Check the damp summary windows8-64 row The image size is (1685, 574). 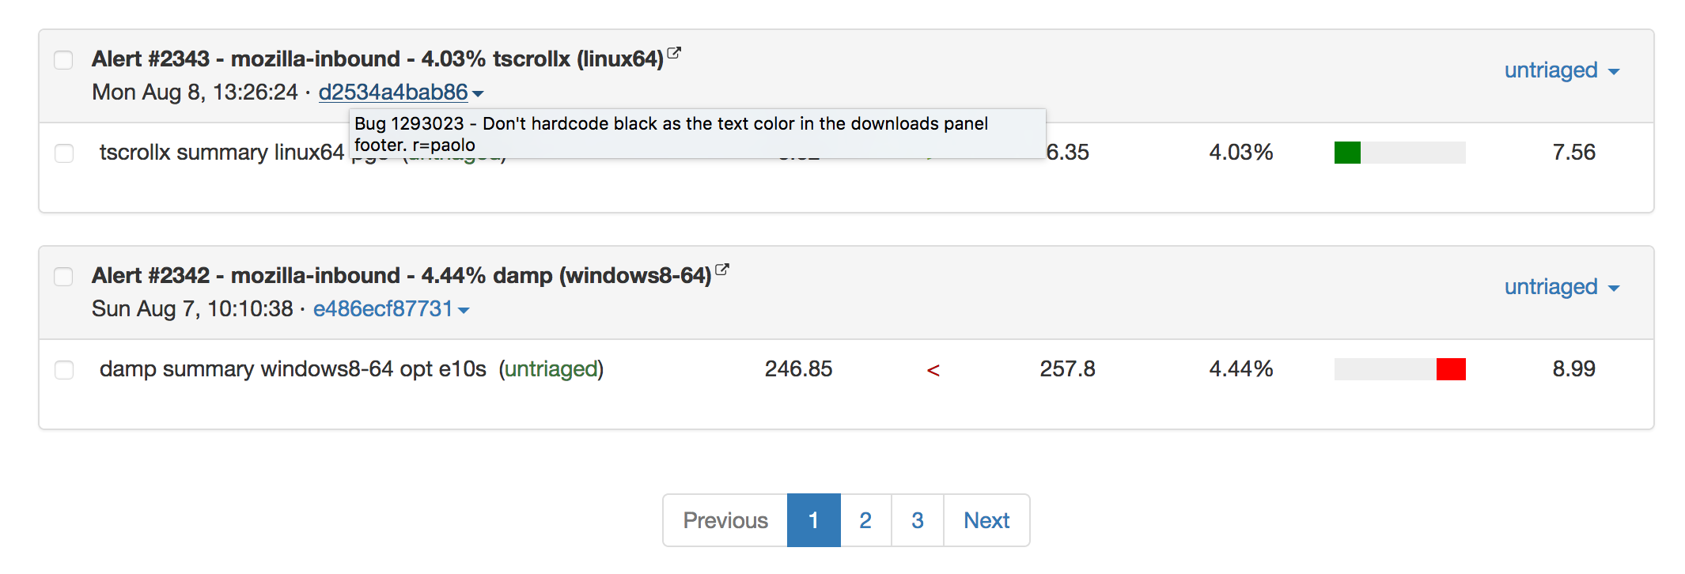pos(64,369)
